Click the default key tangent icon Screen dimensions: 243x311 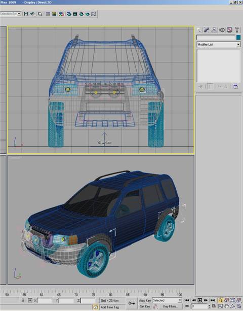[155, 306]
